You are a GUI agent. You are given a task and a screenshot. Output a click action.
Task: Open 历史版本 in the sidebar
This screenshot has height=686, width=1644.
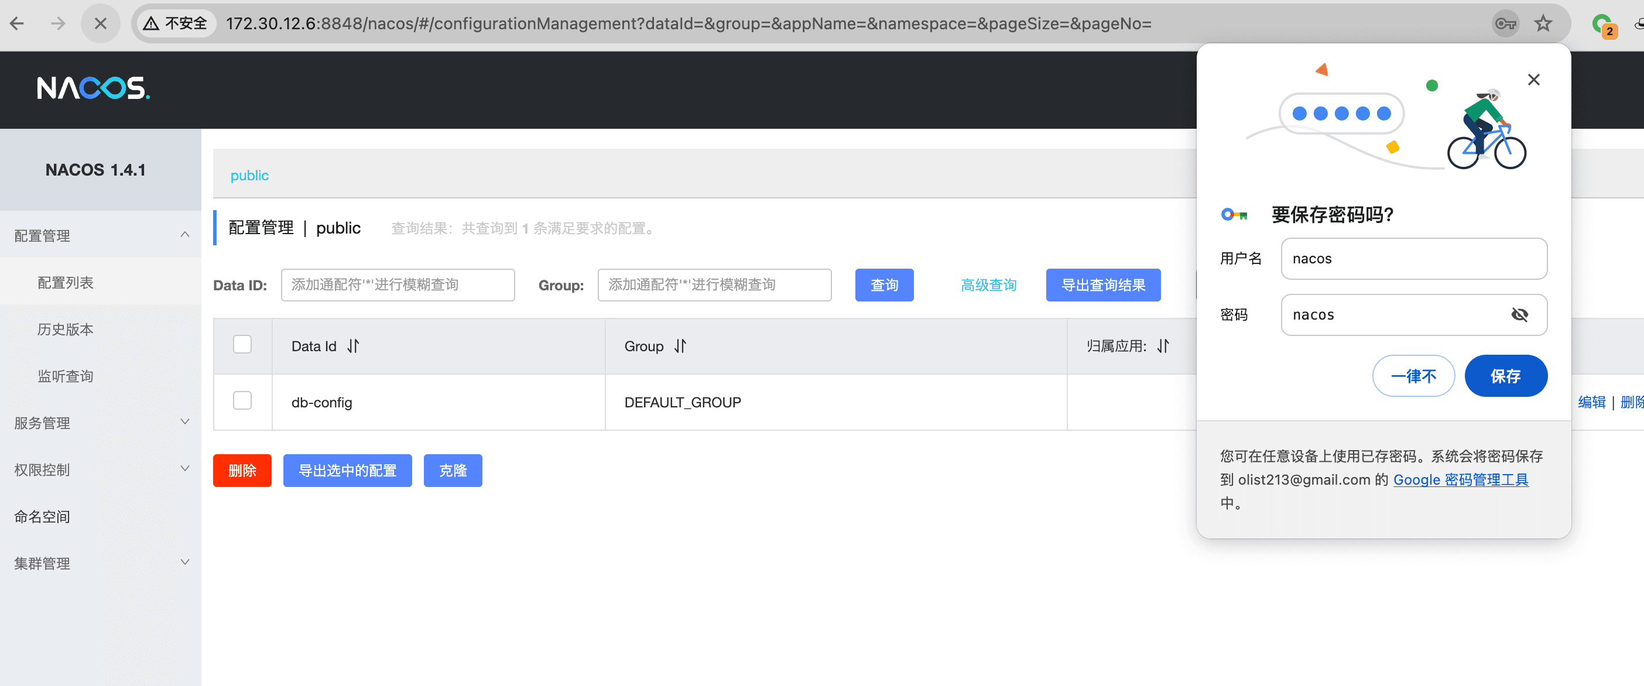[66, 330]
